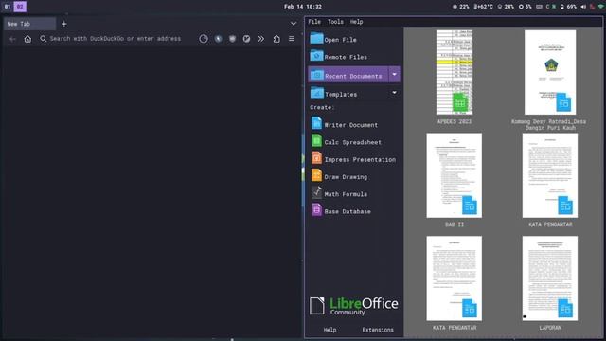
Task: Click the Remote Files label
Action: [346, 57]
